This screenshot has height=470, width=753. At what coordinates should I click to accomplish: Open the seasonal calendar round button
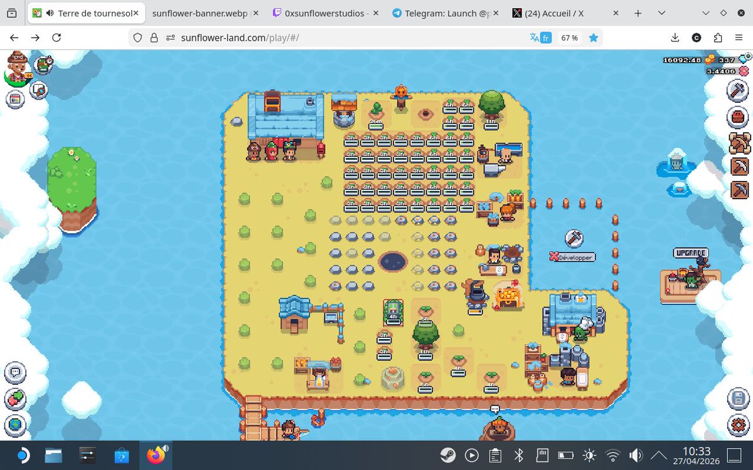16,99
